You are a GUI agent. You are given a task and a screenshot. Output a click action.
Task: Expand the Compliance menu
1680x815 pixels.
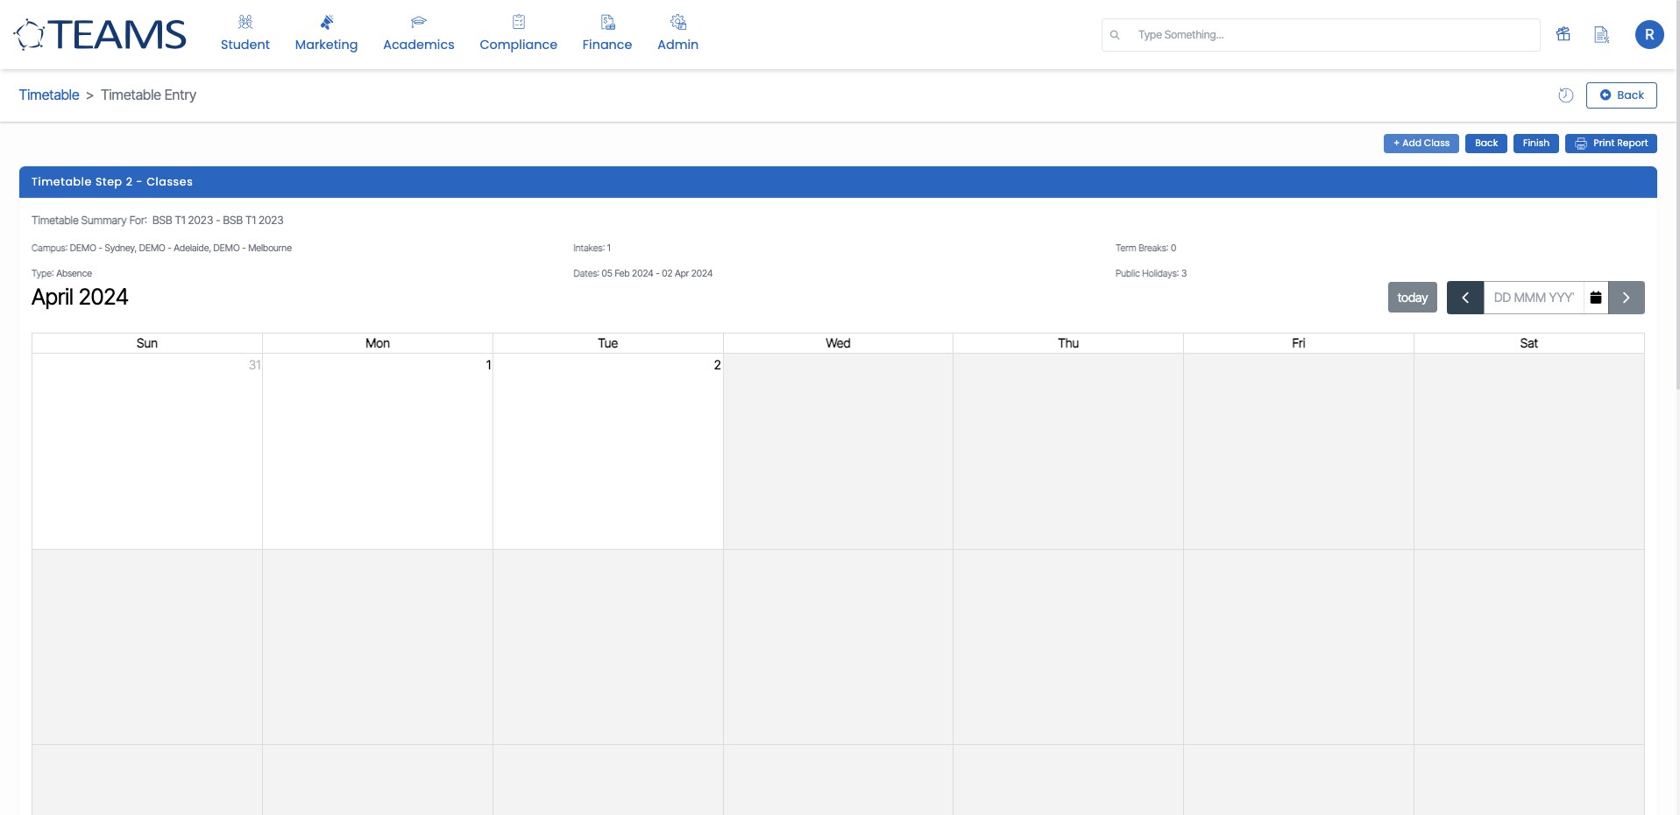(x=518, y=33)
